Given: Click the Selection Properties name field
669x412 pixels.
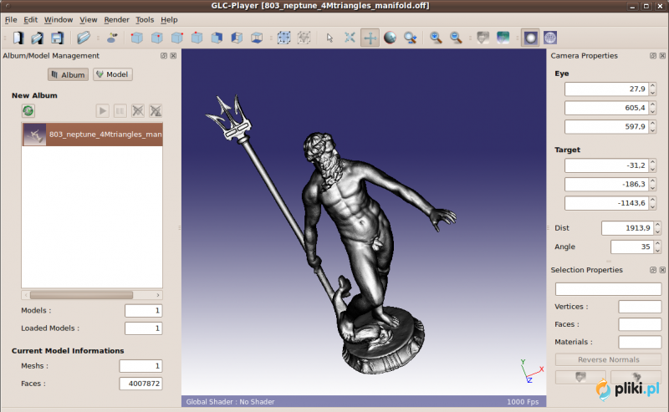Looking at the screenshot, I should coord(609,289).
